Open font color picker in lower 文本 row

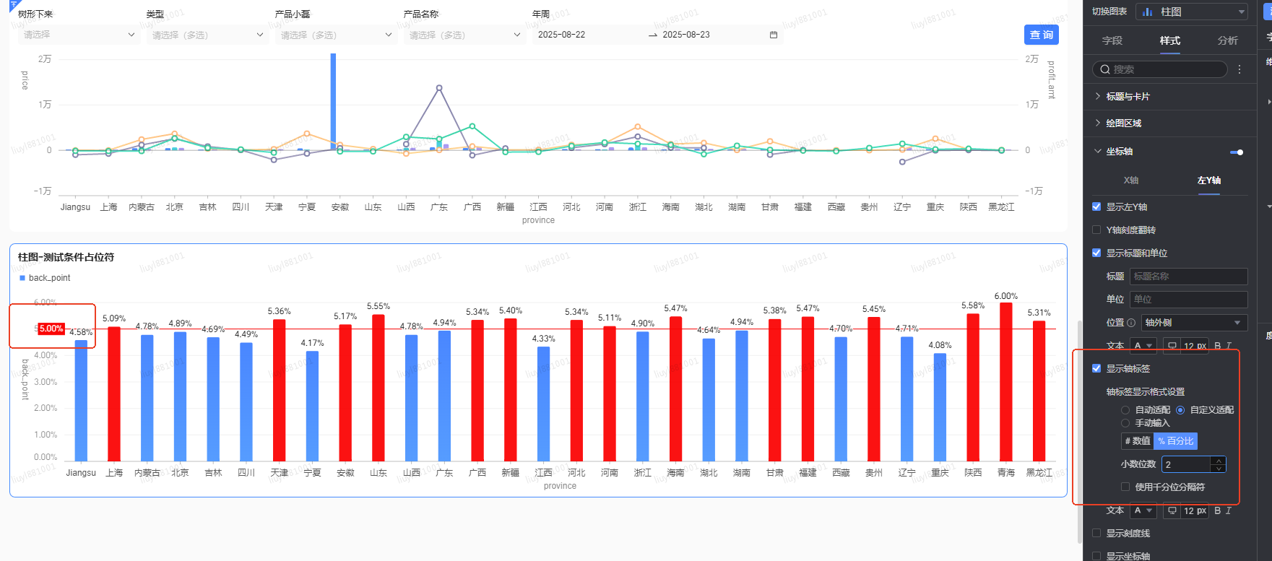coord(1143,510)
